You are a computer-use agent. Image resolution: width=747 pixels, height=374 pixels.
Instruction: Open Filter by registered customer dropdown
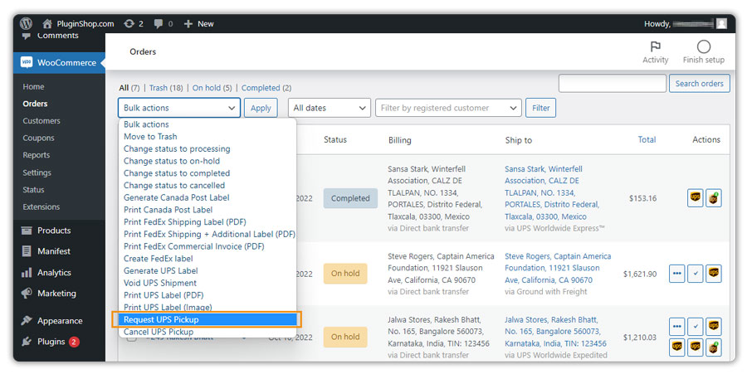[x=448, y=108]
